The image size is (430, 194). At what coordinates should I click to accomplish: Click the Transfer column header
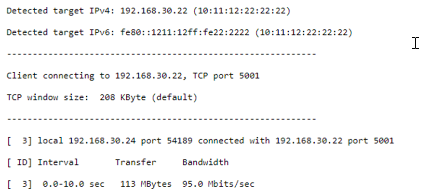(135, 162)
